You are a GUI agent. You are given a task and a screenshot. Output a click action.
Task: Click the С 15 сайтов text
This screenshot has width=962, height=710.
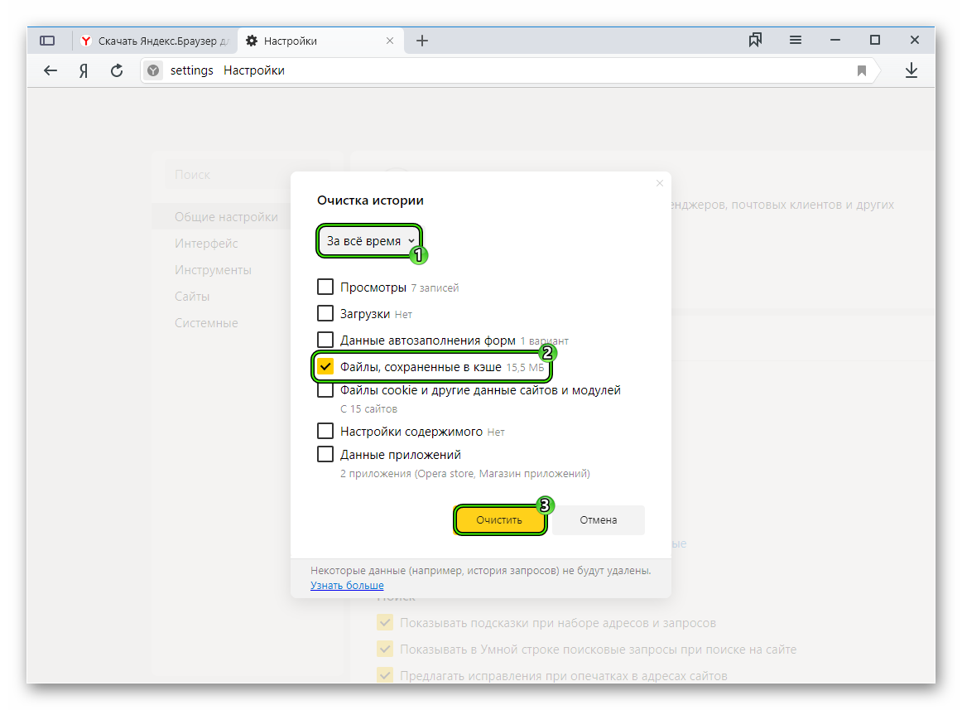368,409
